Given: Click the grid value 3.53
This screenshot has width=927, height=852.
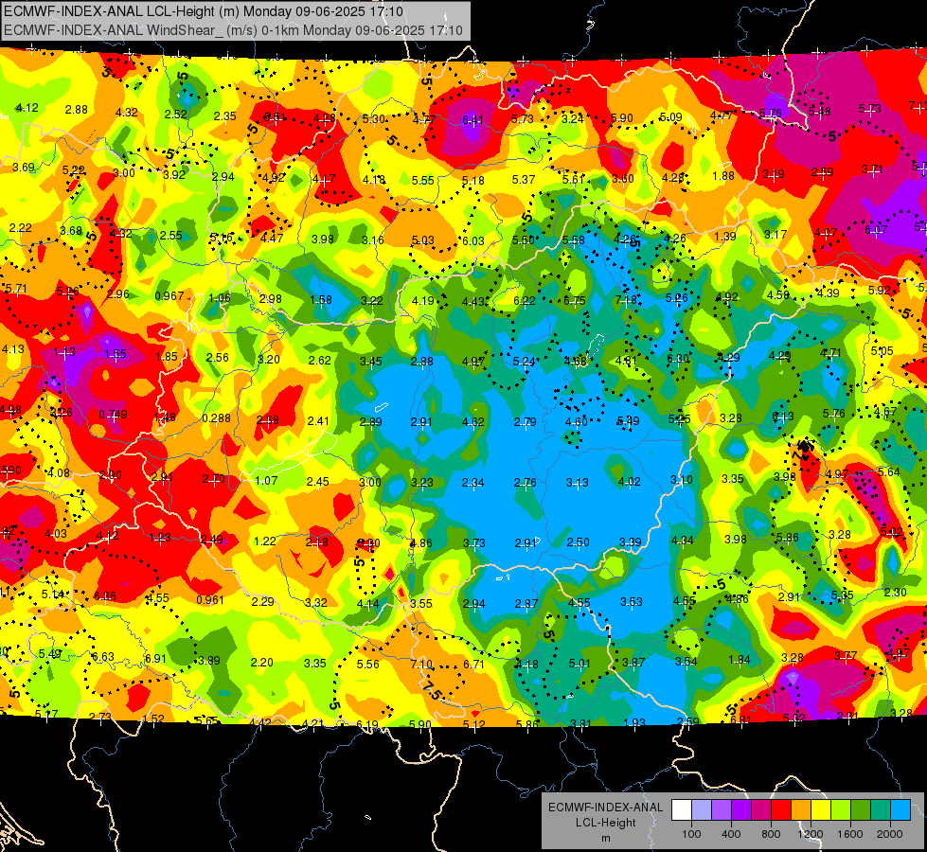Looking at the screenshot, I should point(631,601).
